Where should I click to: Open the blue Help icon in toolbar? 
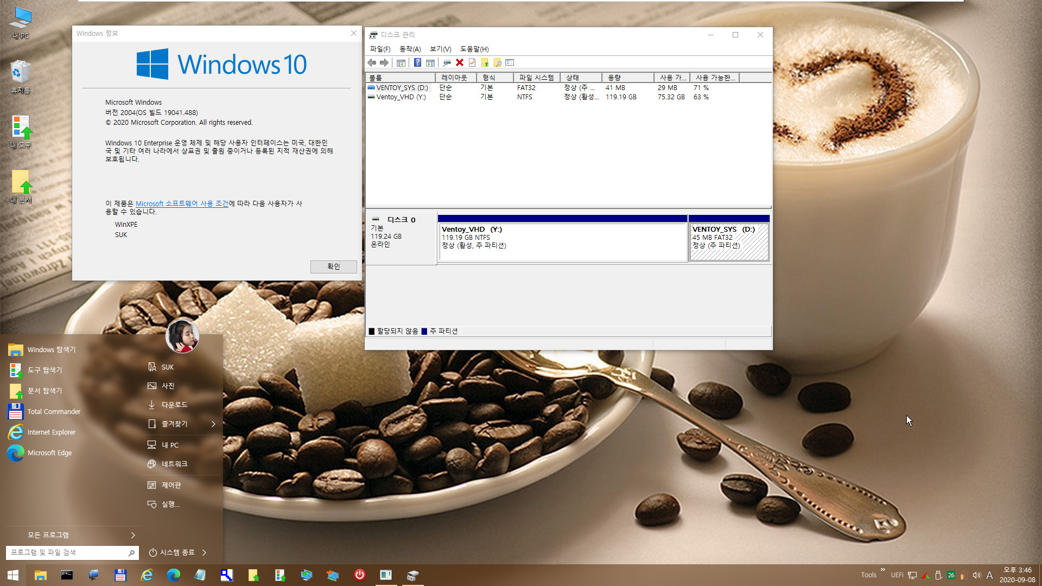point(417,63)
